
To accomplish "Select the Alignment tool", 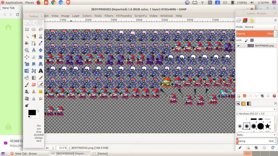I will click(x=27, y=57).
